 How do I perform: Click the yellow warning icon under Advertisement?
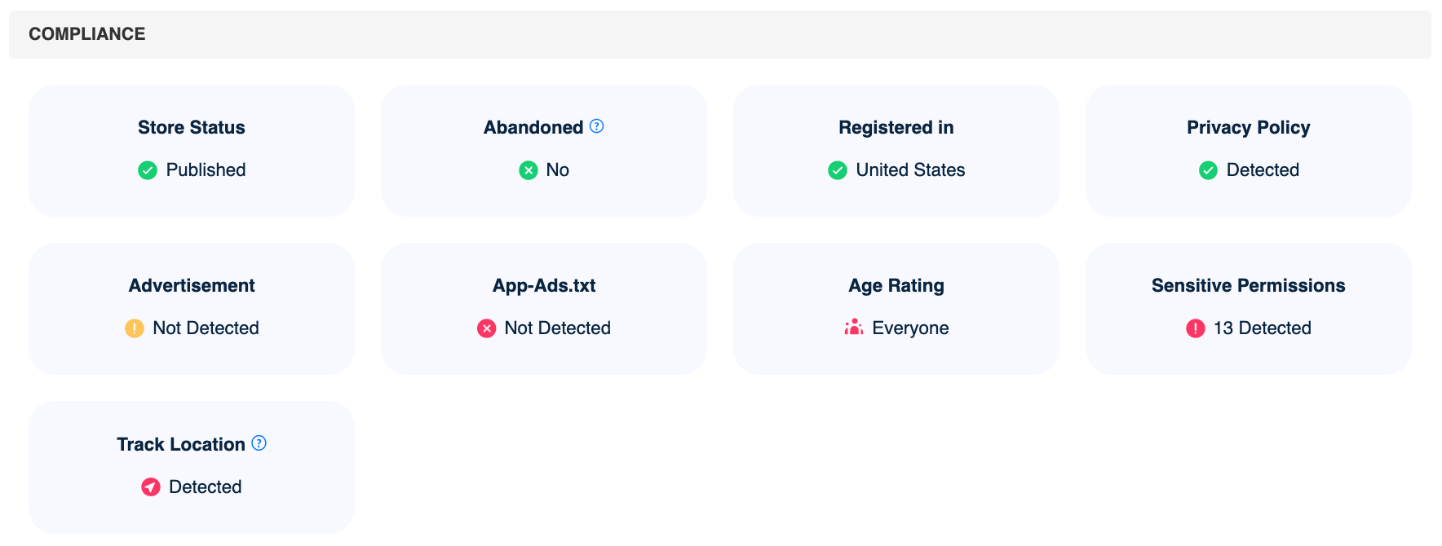click(x=135, y=328)
